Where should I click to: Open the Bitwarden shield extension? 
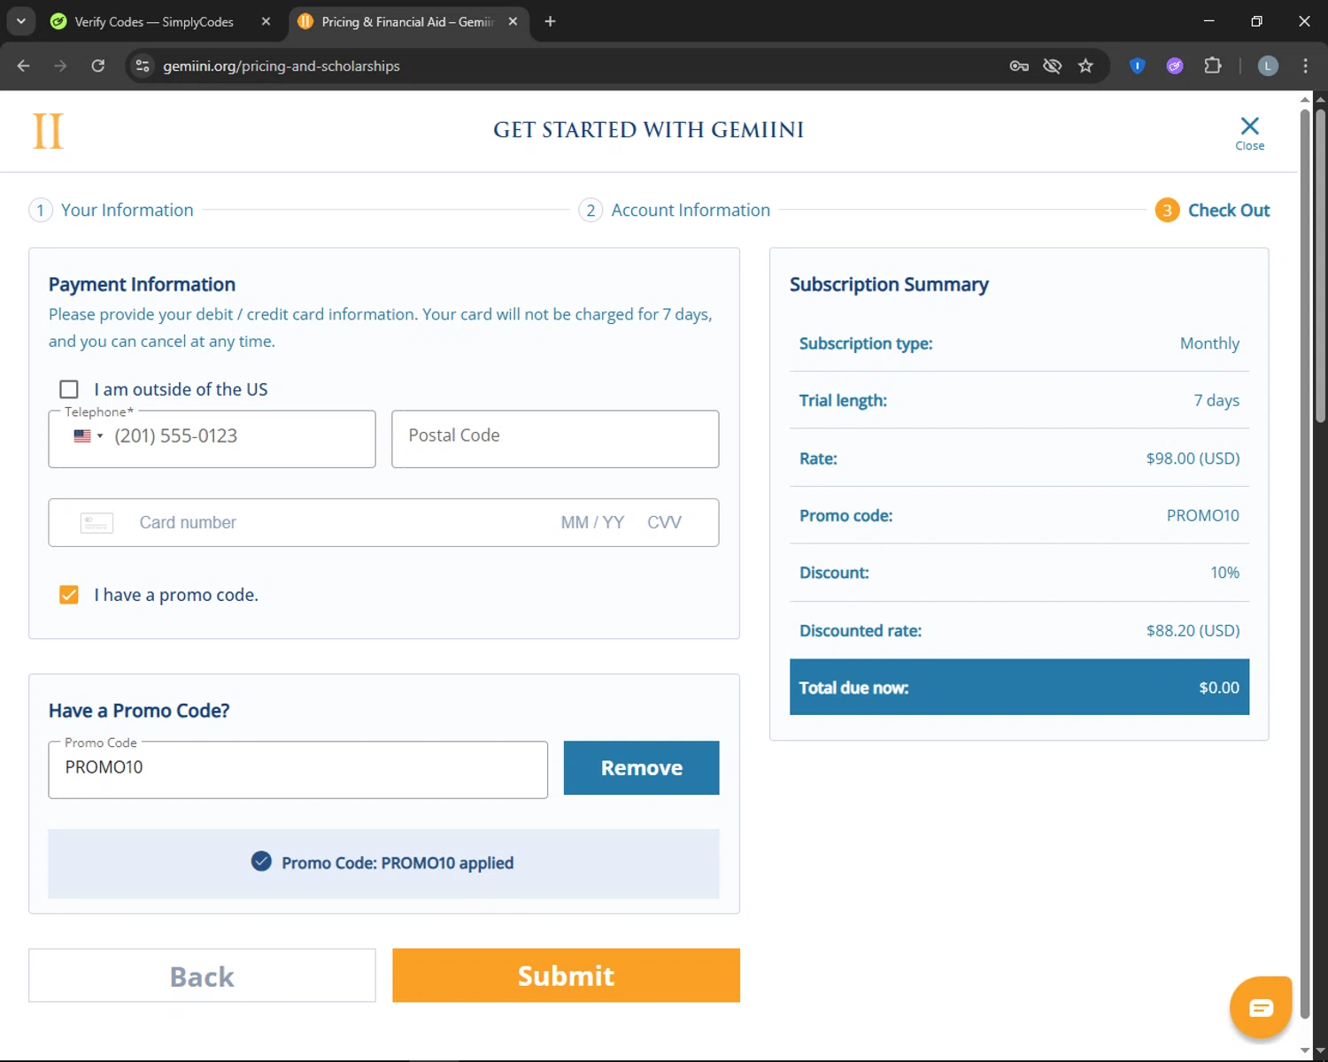point(1138,65)
